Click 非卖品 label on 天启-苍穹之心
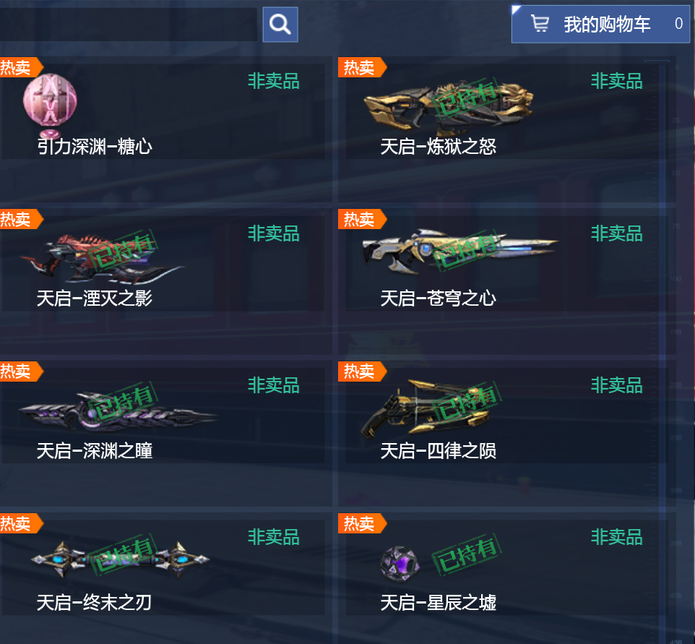The width and height of the screenshot is (695, 644). pos(616,233)
